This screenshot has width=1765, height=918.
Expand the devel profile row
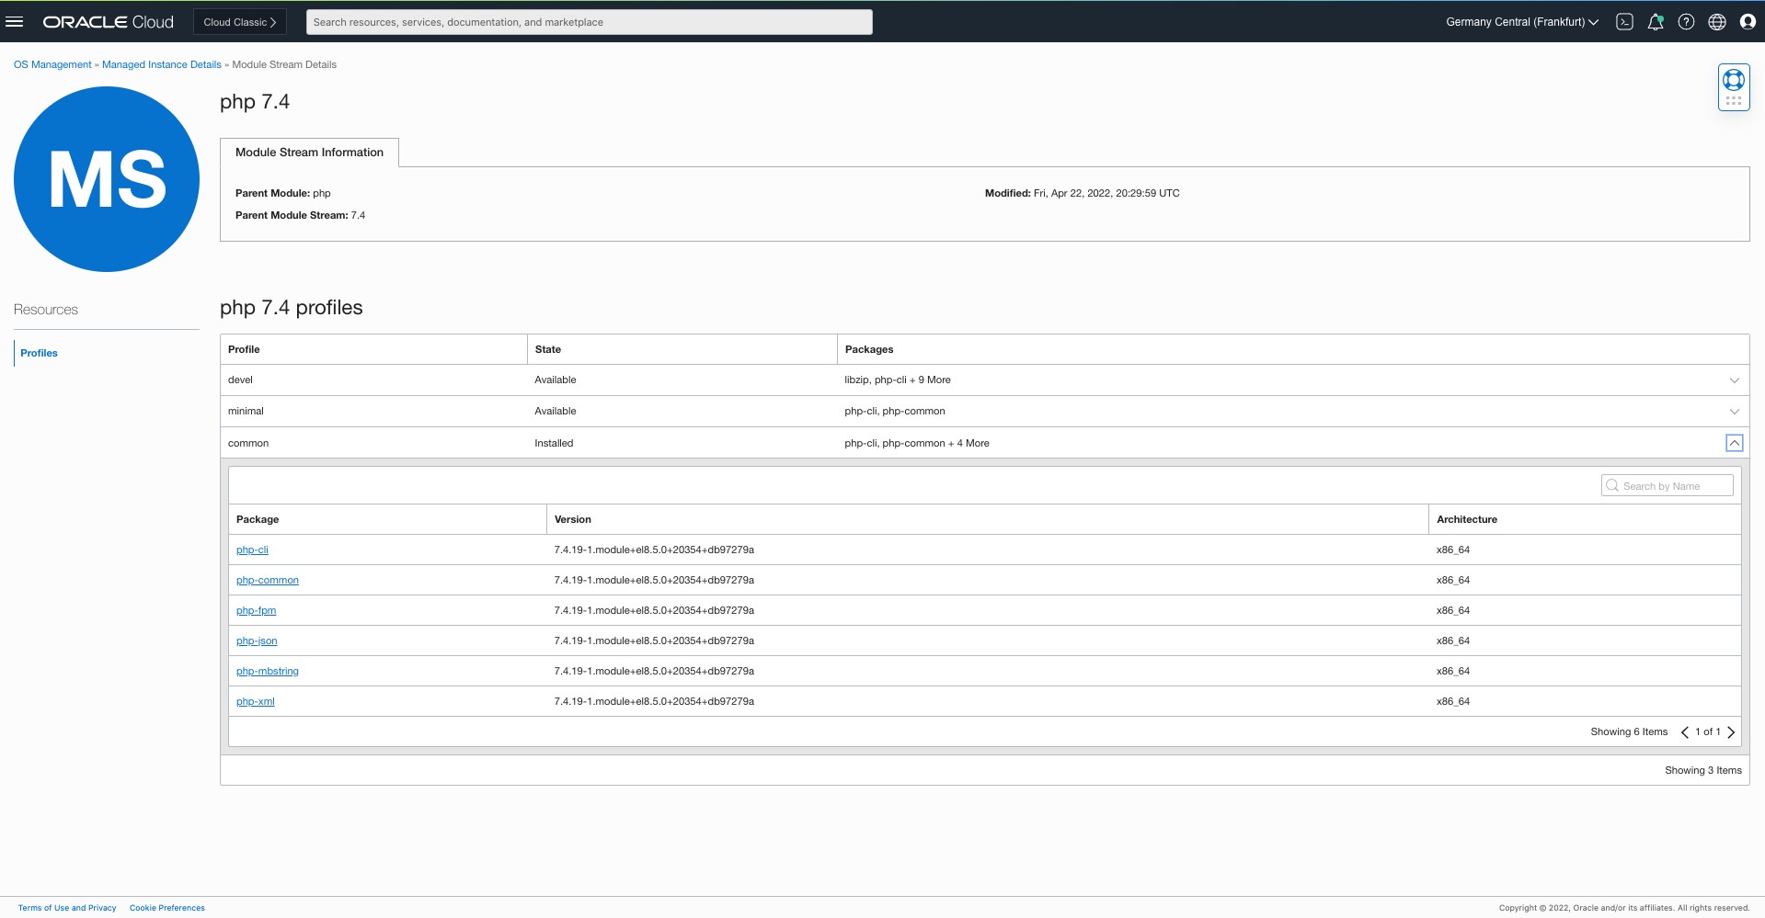(1734, 380)
